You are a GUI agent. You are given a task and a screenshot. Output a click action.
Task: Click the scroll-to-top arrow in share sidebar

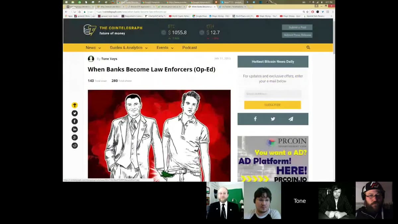pos(75,105)
